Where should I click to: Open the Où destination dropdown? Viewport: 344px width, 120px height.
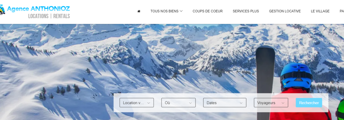tap(179, 103)
